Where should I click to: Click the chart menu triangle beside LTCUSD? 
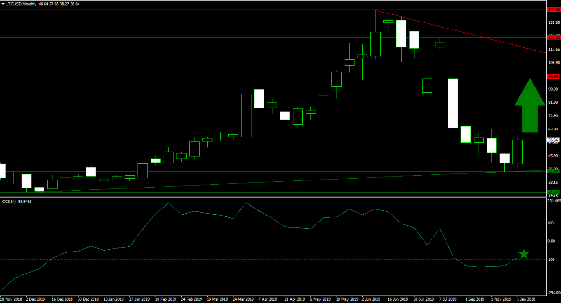point(3,4)
